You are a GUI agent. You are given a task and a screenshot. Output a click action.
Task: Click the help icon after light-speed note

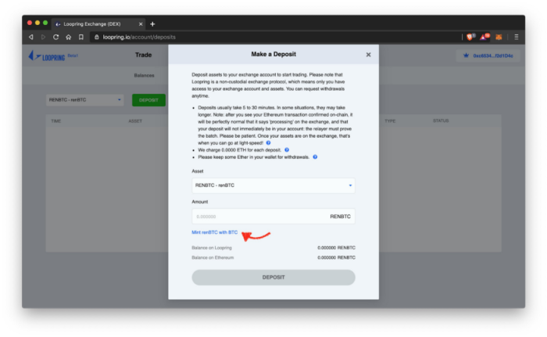coord(268,143)
